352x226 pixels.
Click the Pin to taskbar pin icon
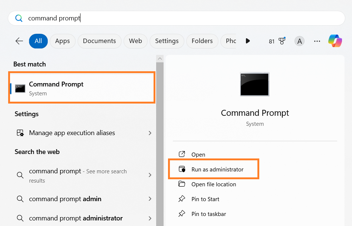coord(182,214)
